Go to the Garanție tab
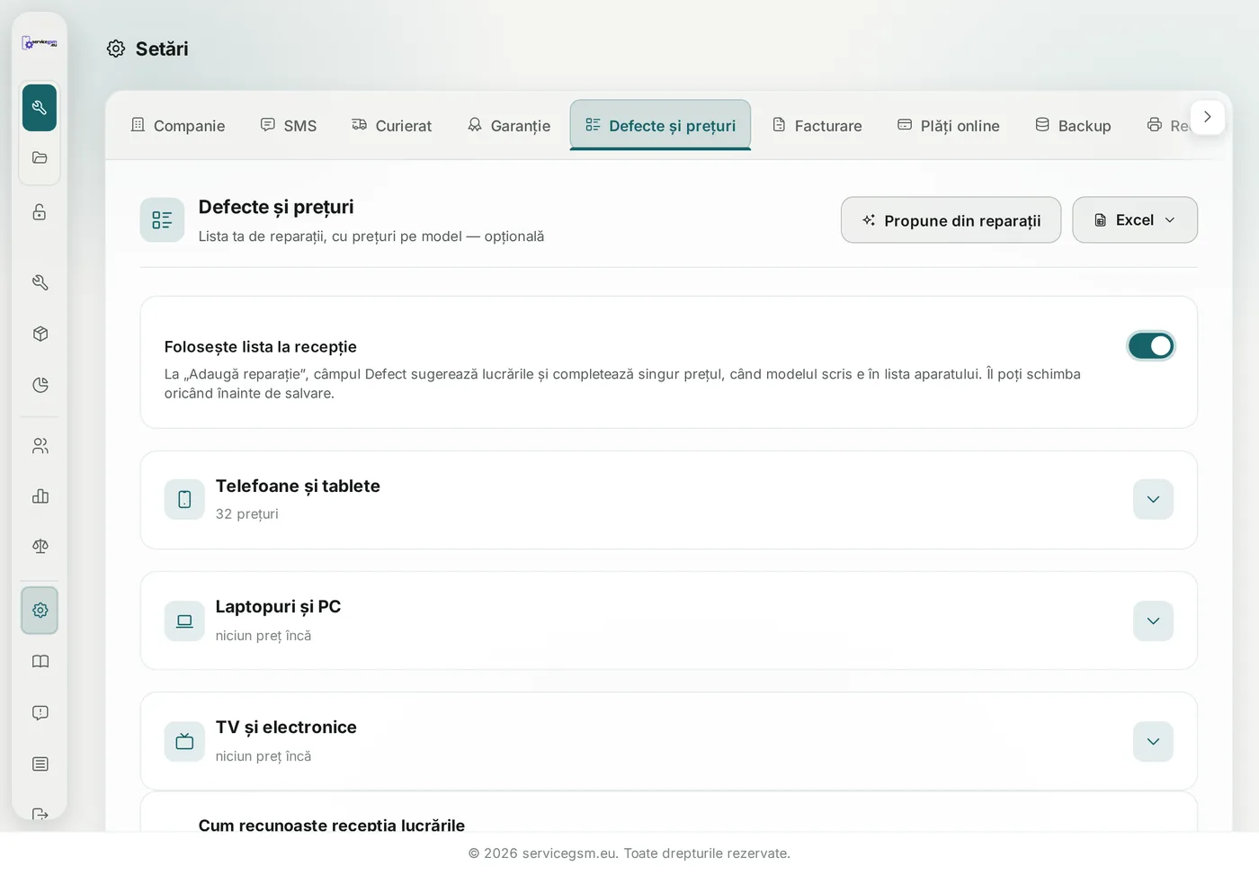 (509, 126)
